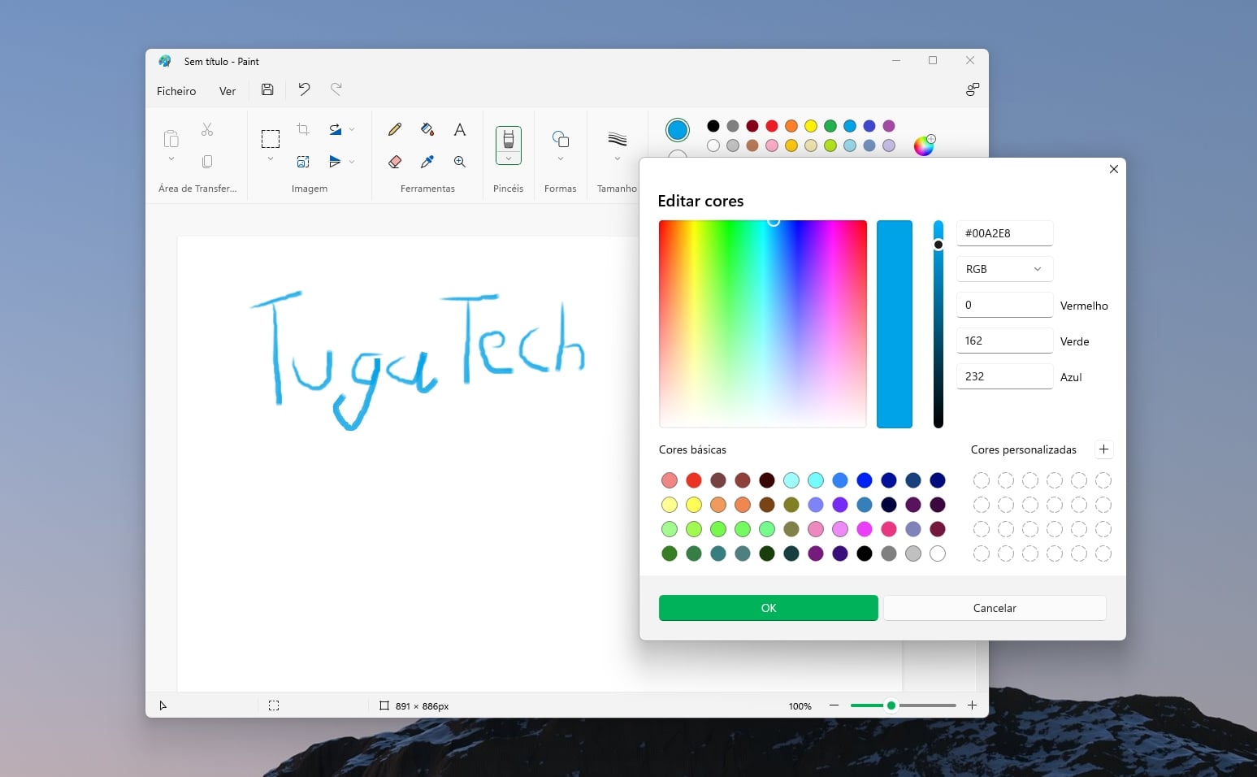Select the Pencil tool

pyautogui.click(x=395, y=129)
